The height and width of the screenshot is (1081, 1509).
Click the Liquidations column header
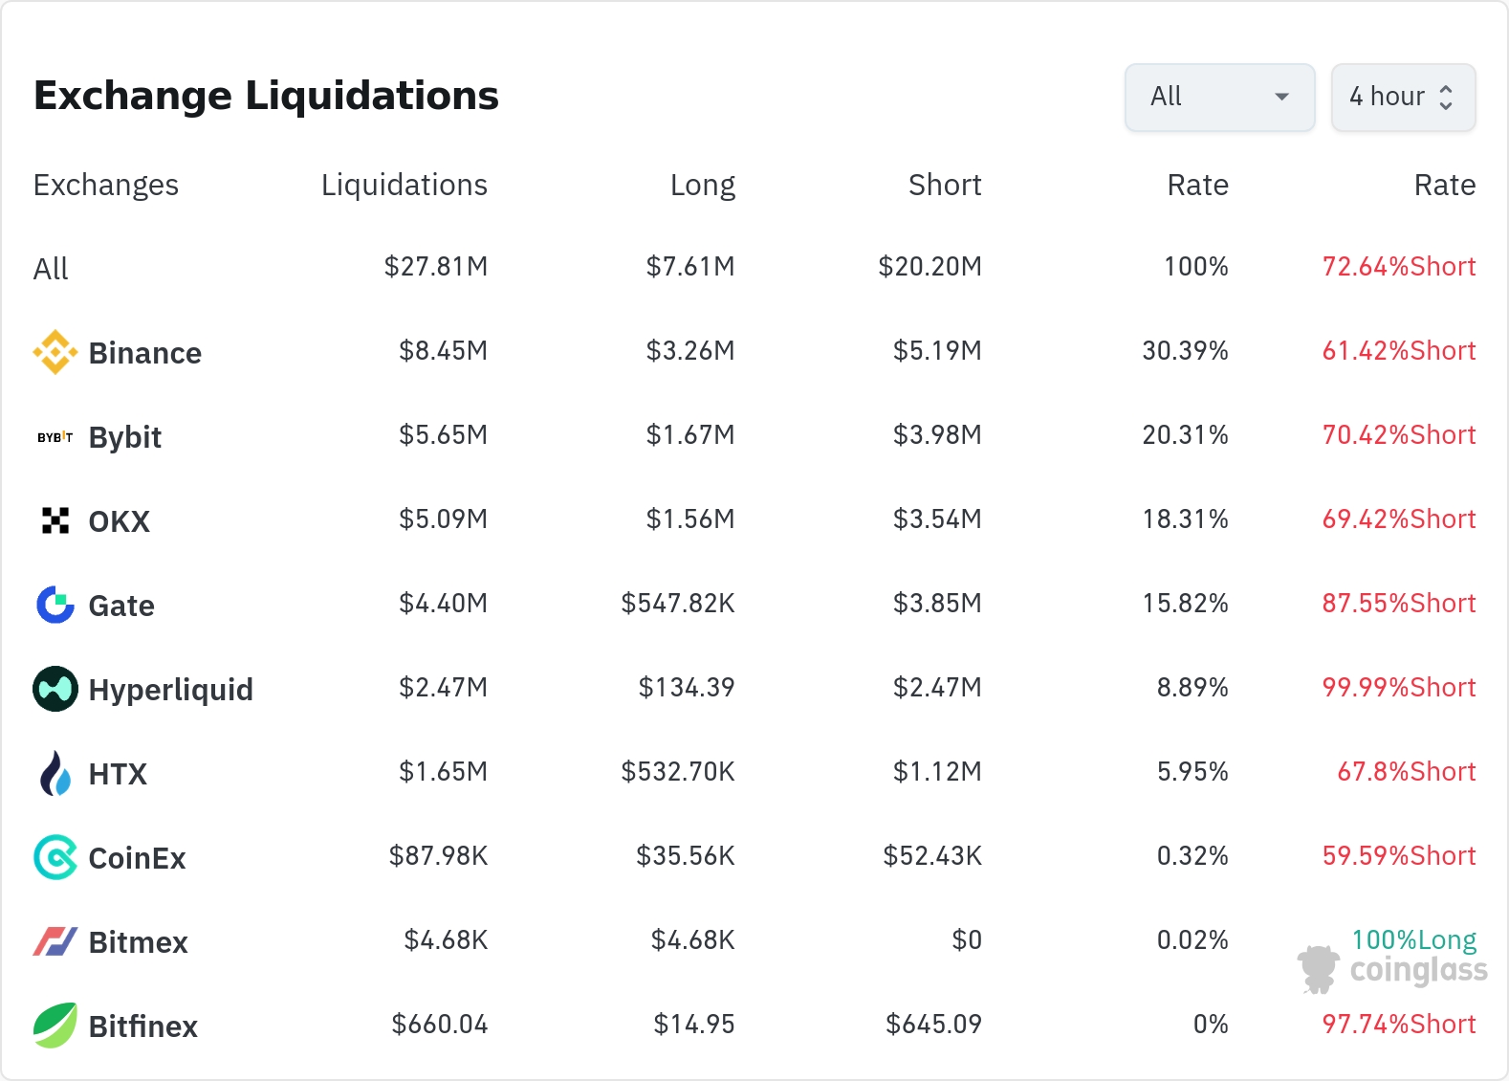(x=404, y=185)
